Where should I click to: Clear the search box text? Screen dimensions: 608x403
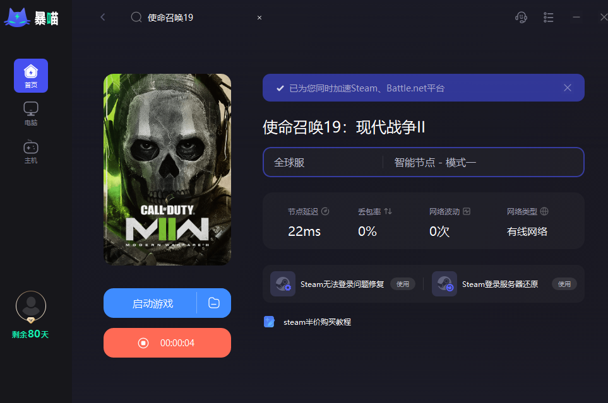click(259, 18)
